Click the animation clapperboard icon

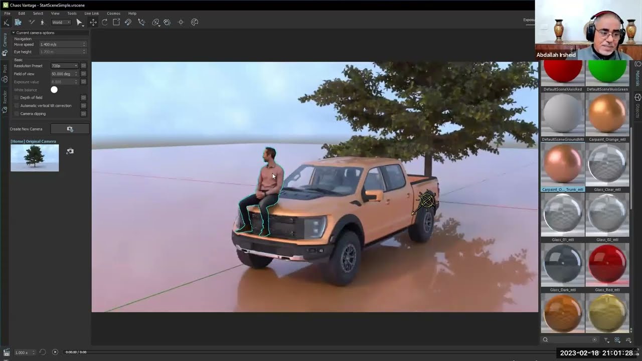(7, 352)
